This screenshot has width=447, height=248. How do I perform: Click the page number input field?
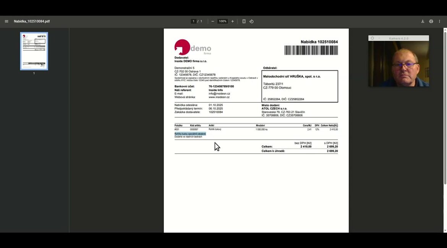click(194, 21)
